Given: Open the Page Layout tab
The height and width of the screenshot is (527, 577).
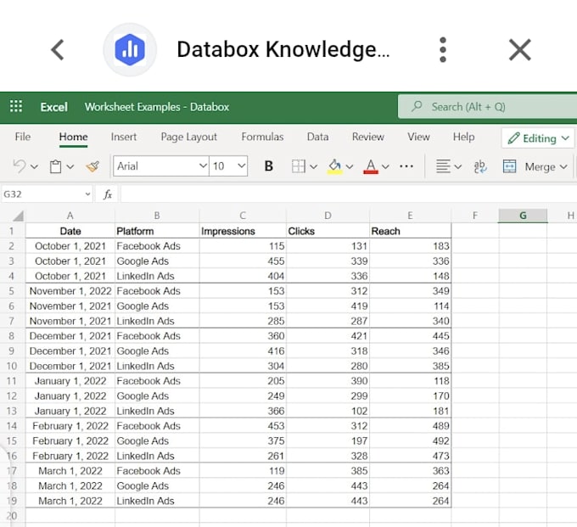Looking at the screenshot, I should tap(188, 137).
